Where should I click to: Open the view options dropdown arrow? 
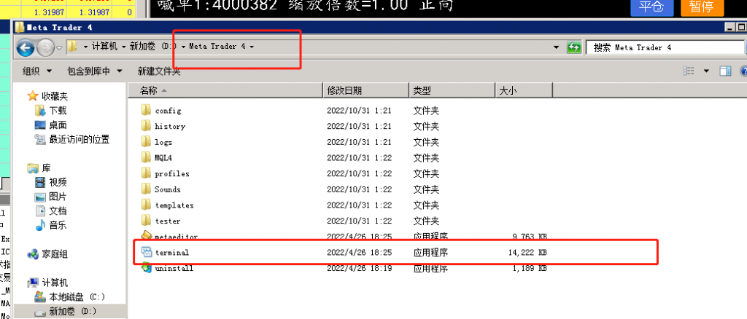tap(706, 71)
